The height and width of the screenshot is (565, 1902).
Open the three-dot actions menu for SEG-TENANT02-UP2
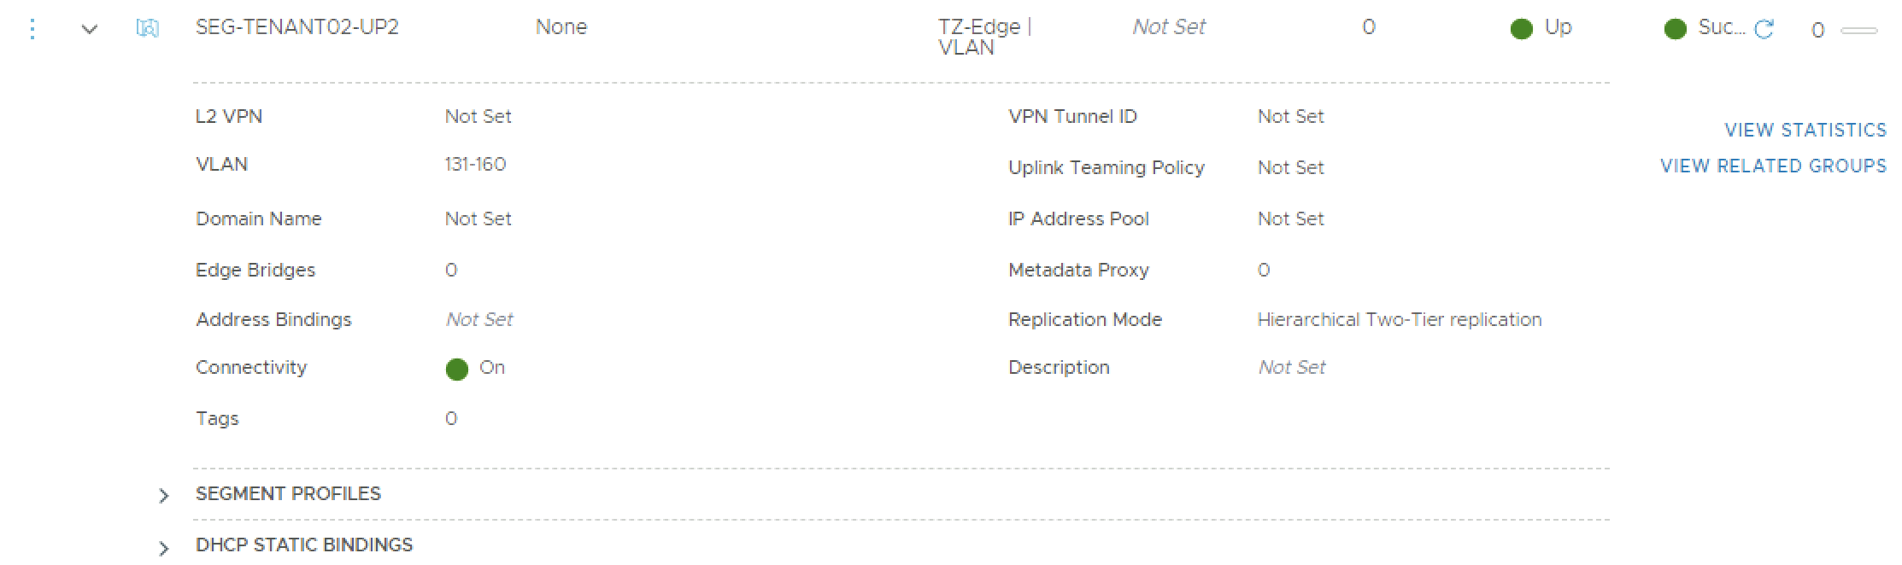[x=32, y=29]
